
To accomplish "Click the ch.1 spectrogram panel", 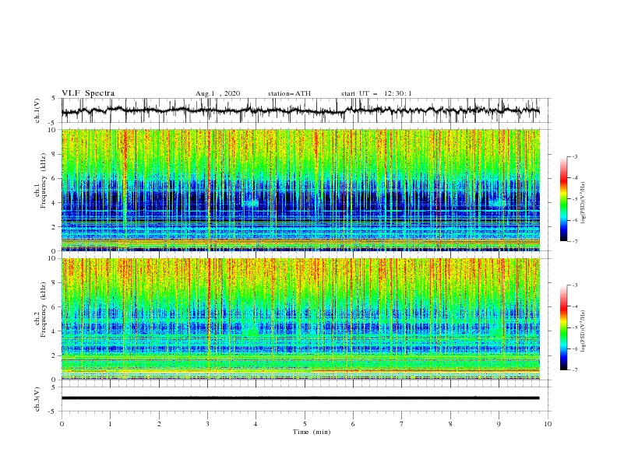I will pos(300,190).
